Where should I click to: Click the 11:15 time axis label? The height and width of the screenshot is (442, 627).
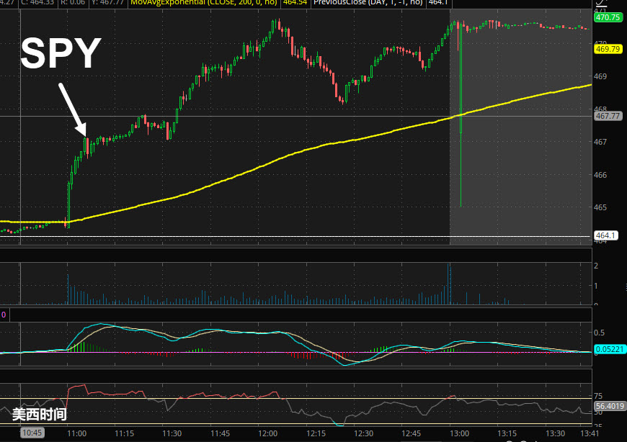click(125, 433)
